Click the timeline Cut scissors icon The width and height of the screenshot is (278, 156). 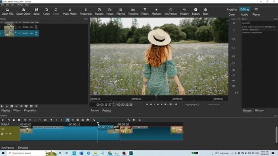(9, 120)
